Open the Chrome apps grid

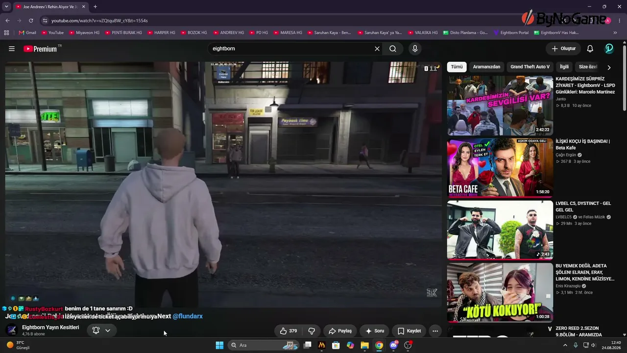(6, 33)
